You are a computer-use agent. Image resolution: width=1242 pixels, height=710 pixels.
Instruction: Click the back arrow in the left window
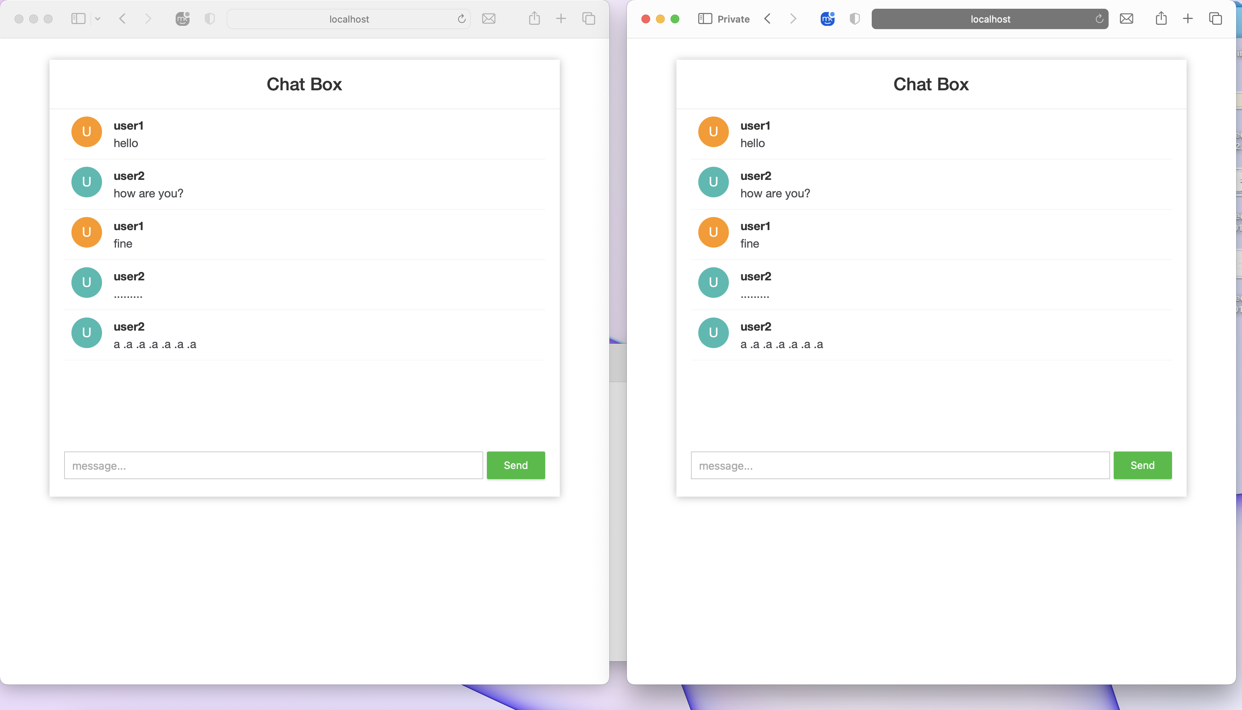click(122, 19)
